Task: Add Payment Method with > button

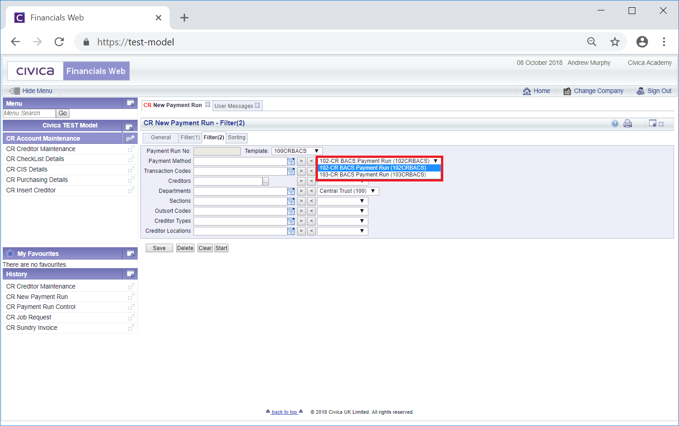Action: [301, 161]
